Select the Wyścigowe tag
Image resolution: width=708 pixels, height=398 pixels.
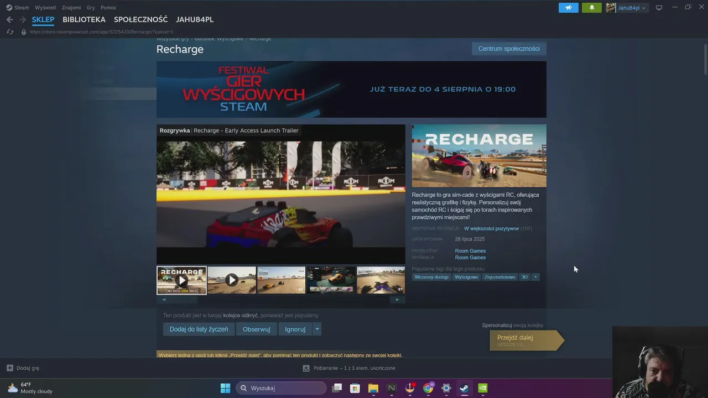[x=466, y=277]
